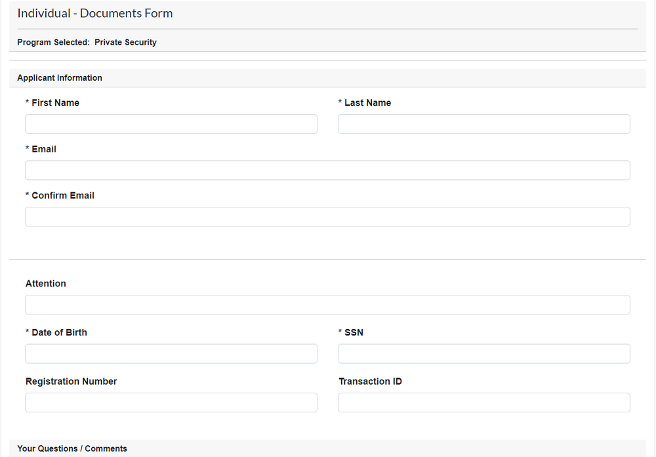Click the Your Questions / Comments header
656x457 pixels.
[x=72, y=448]
